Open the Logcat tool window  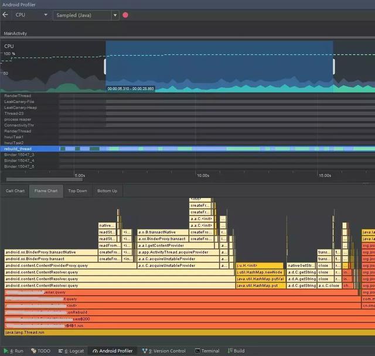[71, 351]
